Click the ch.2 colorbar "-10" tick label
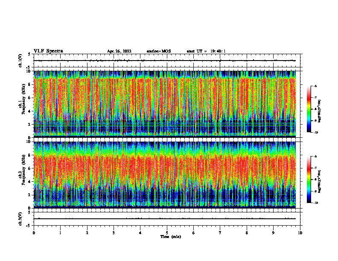This screenshot has width=338, height=261. click(x=316, y=203)
